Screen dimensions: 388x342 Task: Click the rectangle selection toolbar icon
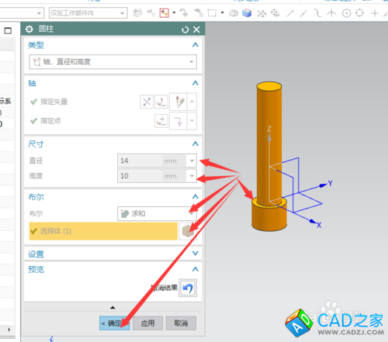pos(212,12)
